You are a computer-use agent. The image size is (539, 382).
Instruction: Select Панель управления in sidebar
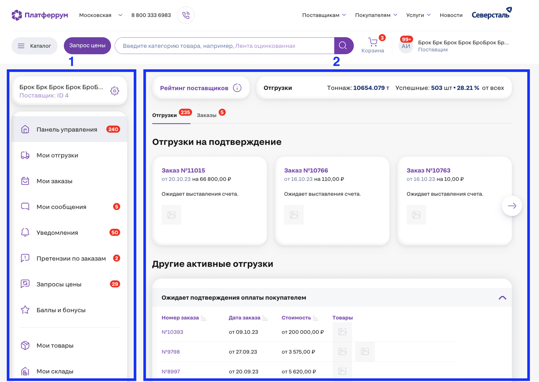[69, 129]
